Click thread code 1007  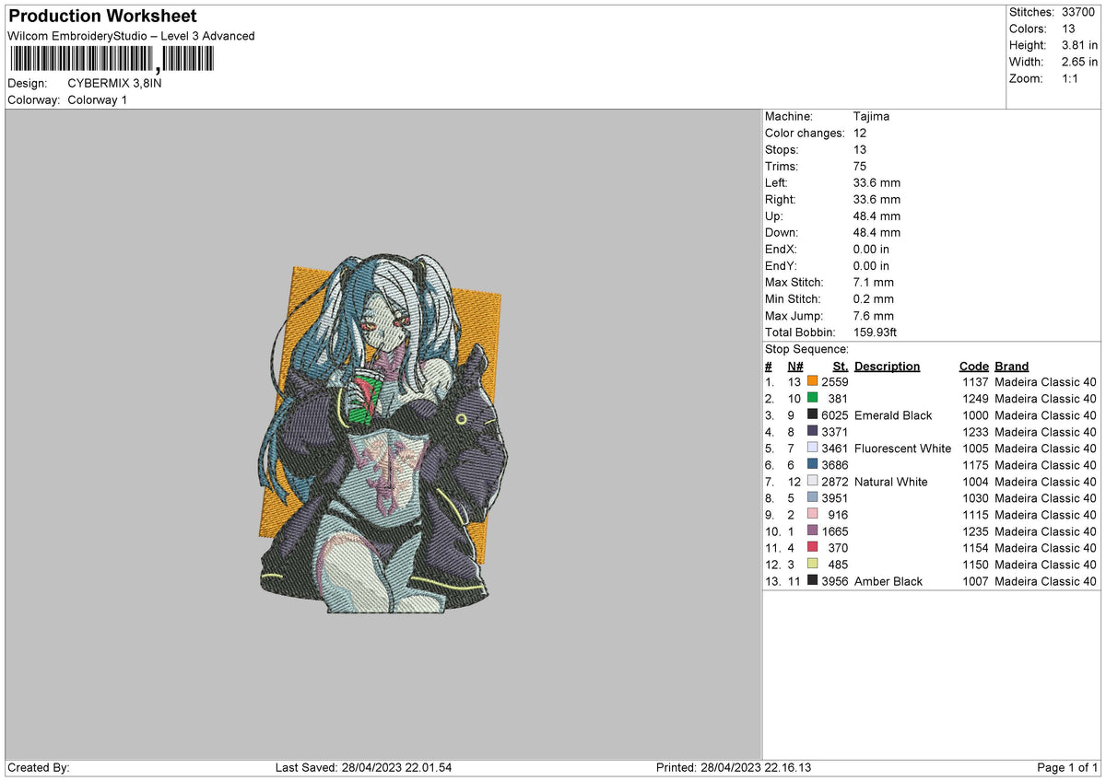(974, 581)
